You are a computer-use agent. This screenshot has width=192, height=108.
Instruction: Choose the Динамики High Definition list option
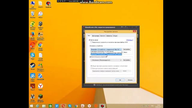106,53
